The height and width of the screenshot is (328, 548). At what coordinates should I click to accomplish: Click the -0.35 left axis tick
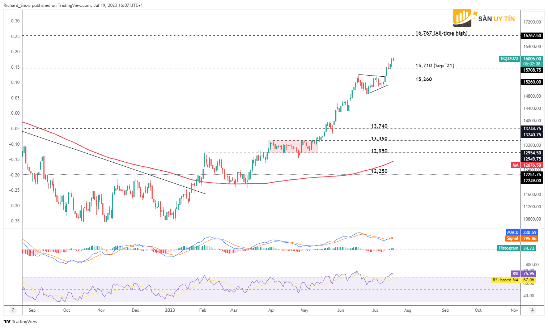pyautogui.click(x=14, y=221)
